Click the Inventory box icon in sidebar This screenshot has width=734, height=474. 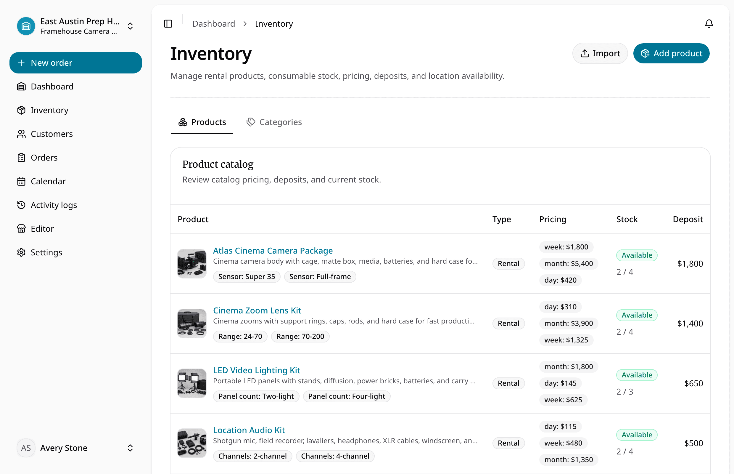tap(21, 110)
